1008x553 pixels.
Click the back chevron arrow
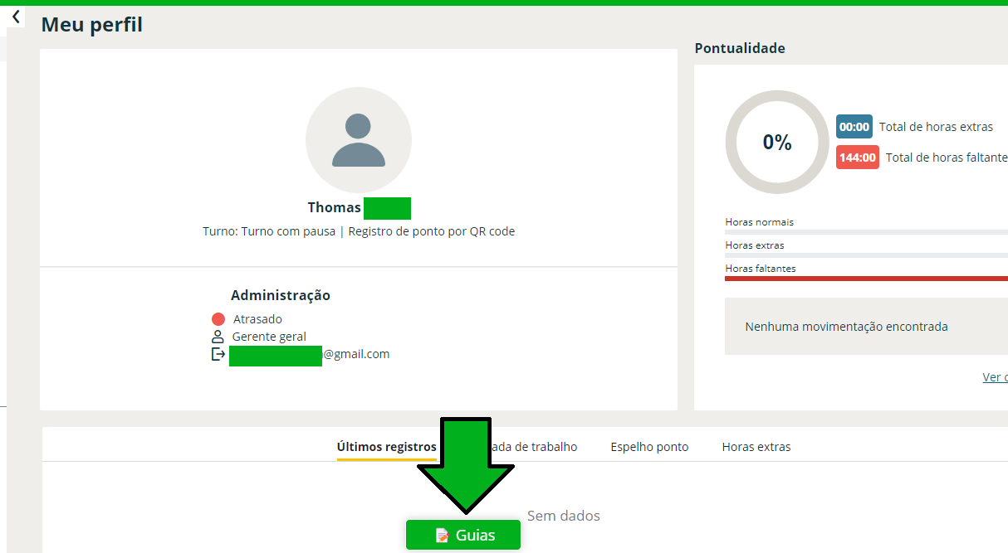16,17
